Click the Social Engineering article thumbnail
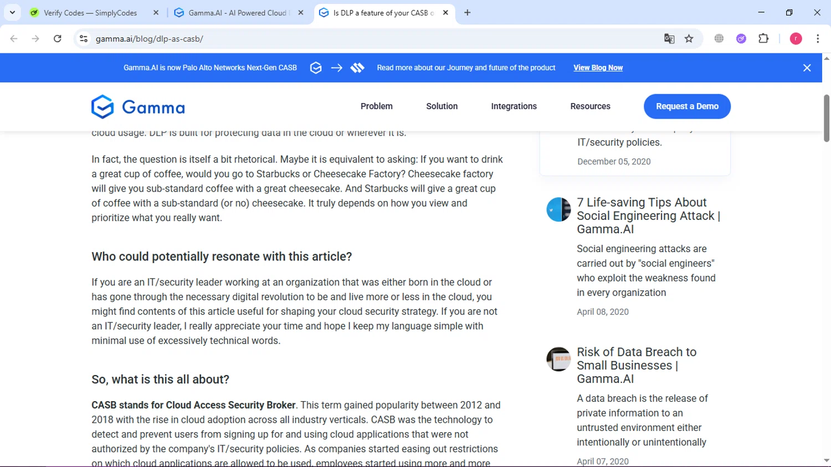 pos(558,209)
